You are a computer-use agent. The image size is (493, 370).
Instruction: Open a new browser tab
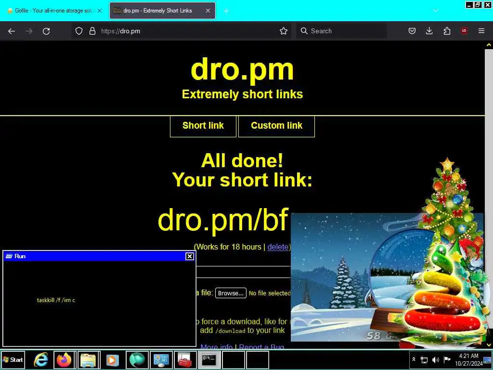[x=226, y=11]
